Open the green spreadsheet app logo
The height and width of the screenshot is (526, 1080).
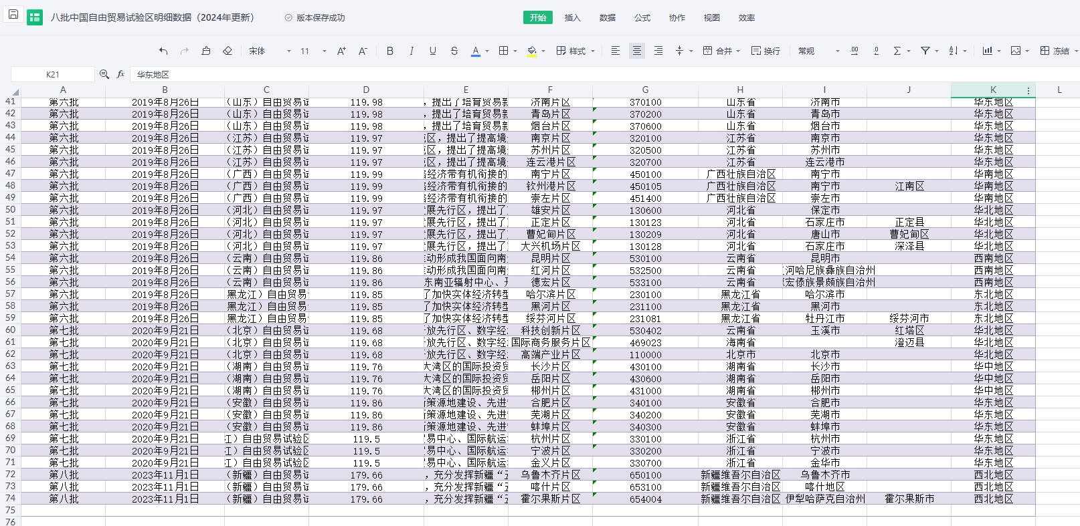tap(35, 17)
